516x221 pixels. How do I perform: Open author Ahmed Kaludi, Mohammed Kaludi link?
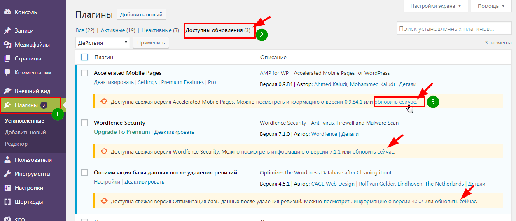tap(354, 84)
